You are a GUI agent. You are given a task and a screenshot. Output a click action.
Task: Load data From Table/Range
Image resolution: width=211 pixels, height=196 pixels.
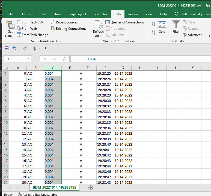[32, 35]
